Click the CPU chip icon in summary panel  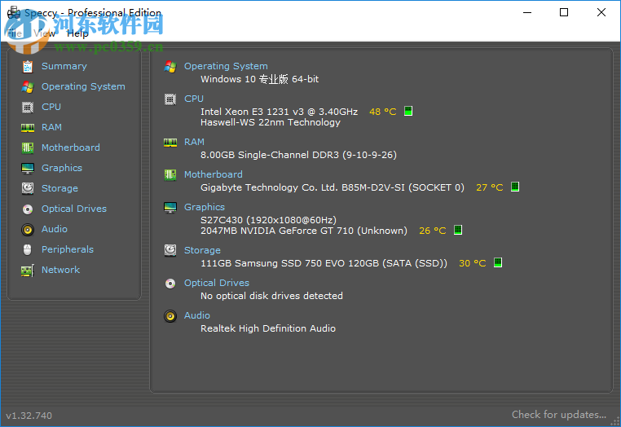170,99
